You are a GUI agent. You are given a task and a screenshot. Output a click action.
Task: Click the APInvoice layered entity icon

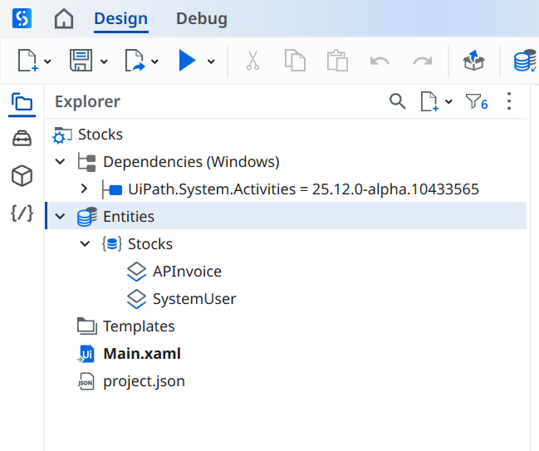click(x=136, y=272)
